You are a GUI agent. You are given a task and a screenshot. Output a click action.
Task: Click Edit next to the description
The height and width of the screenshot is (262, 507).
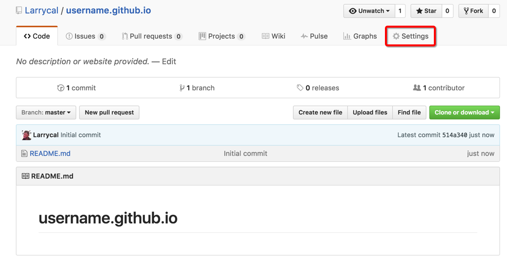[169, 62]
